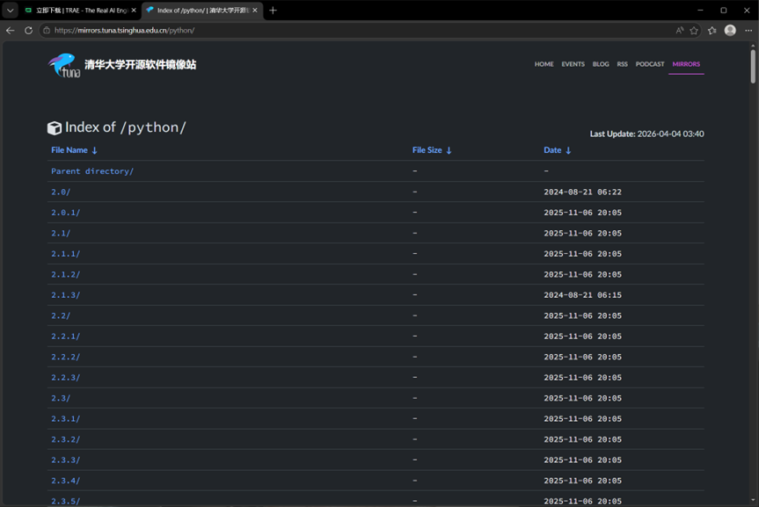Open the 2.0.1/ directory
759x507 pixels.
click(x=66, y=213)
